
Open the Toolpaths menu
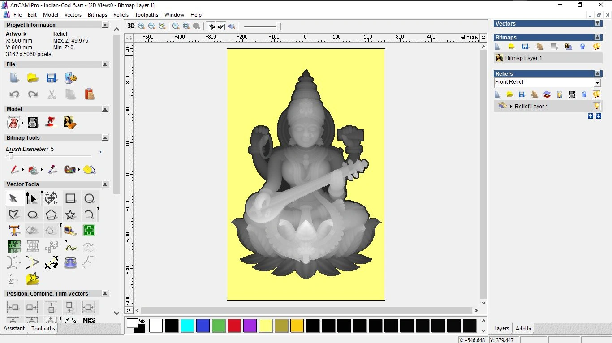click(146, 15)
